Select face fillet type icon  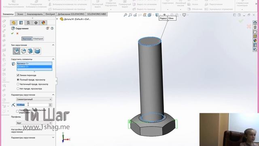(30, 51)
